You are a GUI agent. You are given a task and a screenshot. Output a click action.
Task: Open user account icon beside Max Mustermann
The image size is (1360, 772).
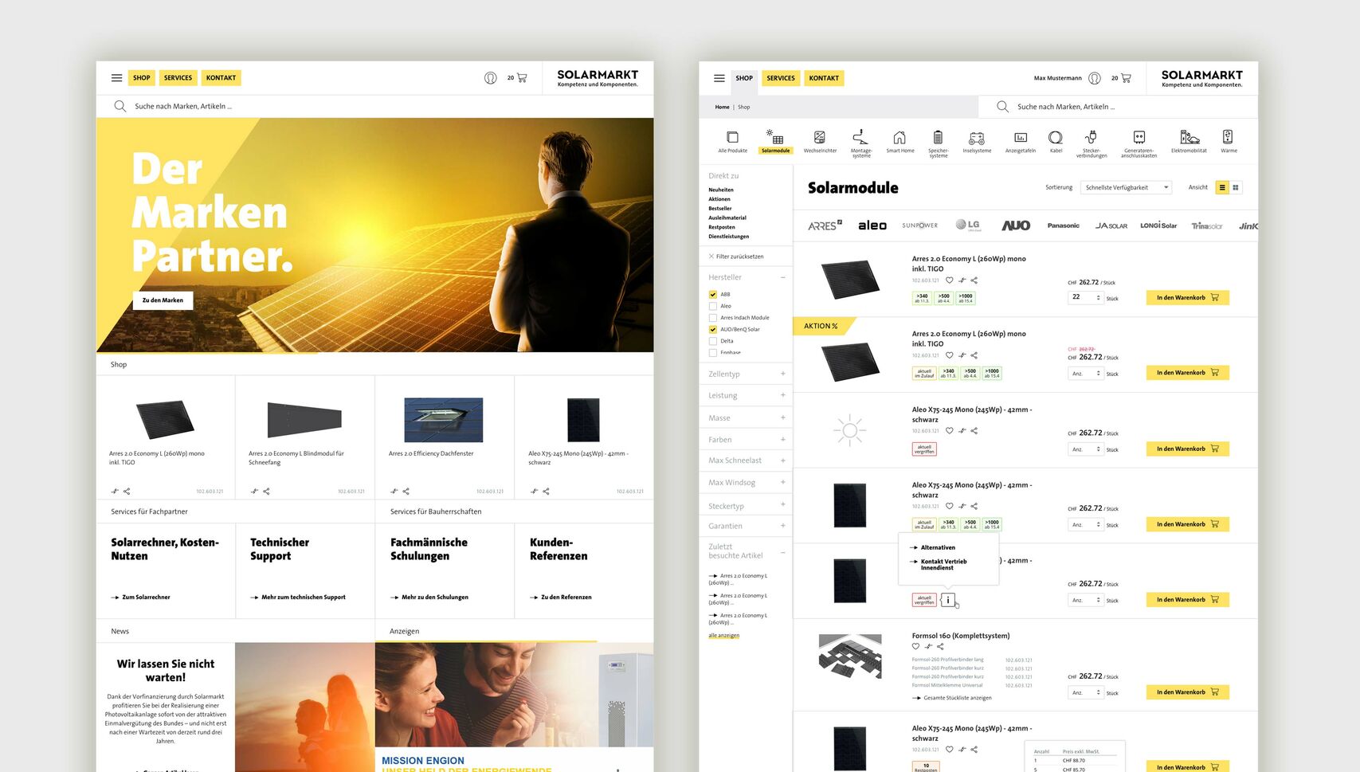(1095, 78)
